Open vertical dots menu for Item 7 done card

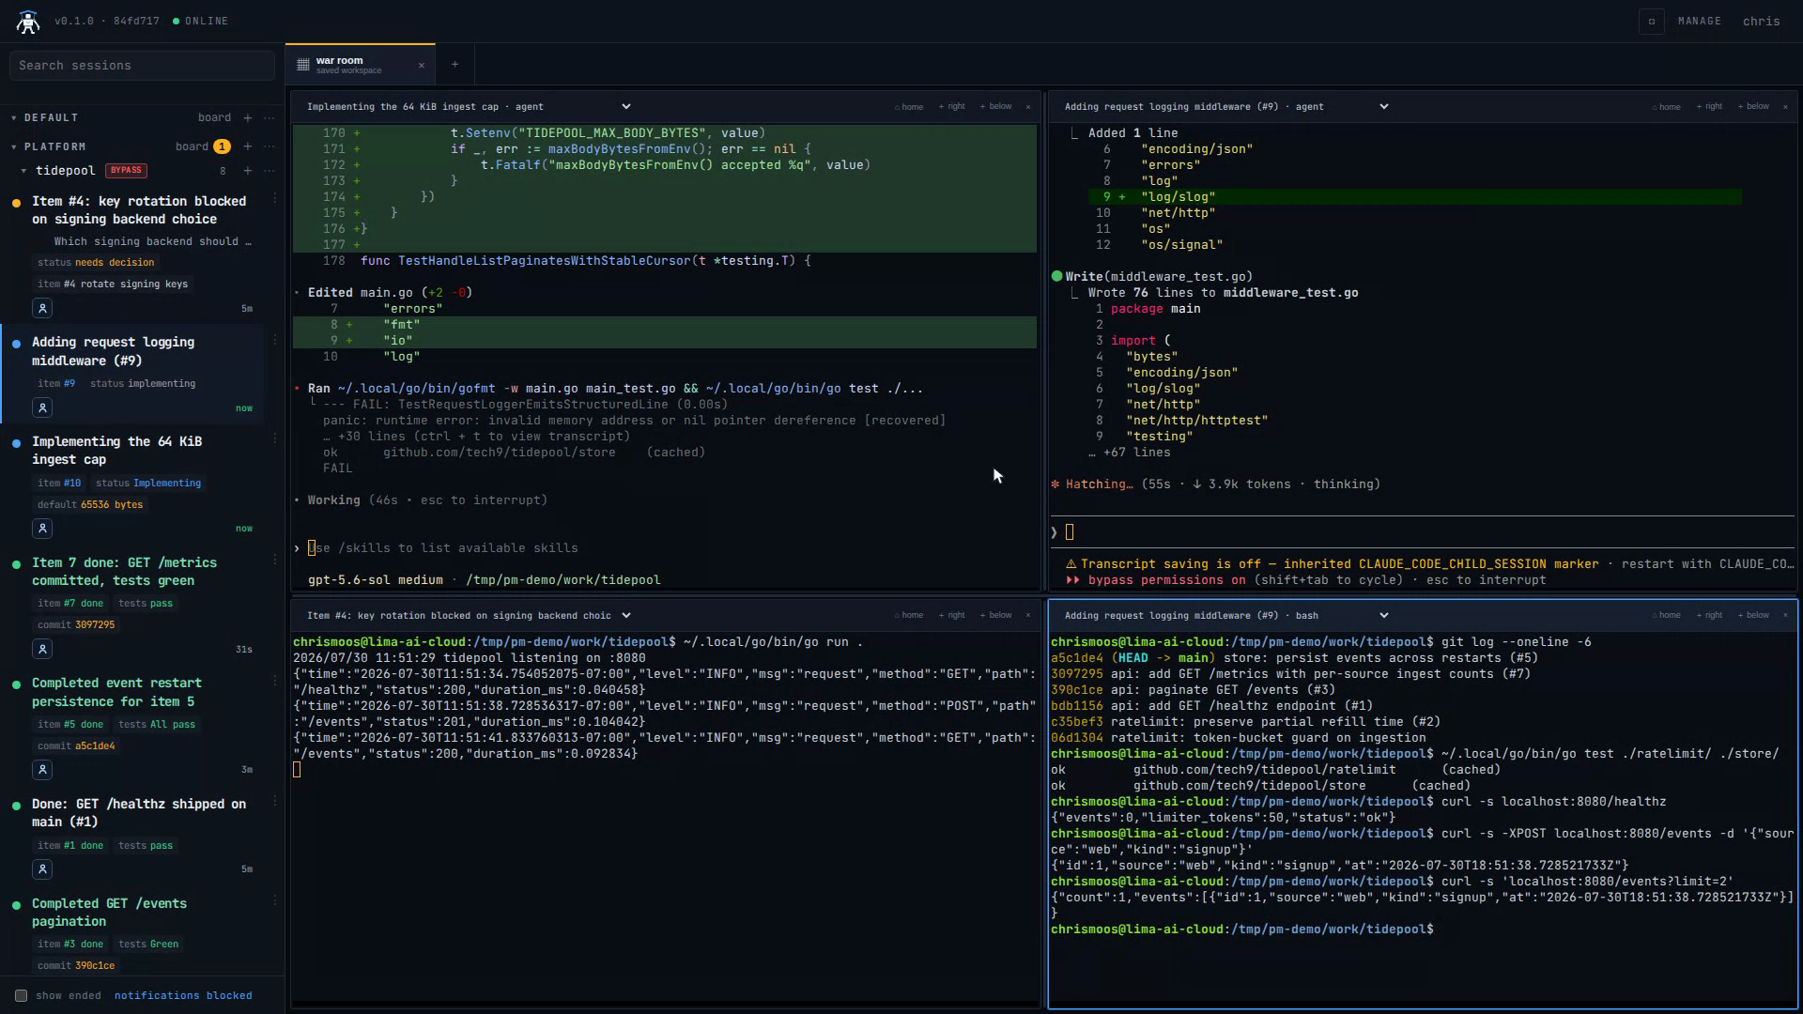coord(275,561)
